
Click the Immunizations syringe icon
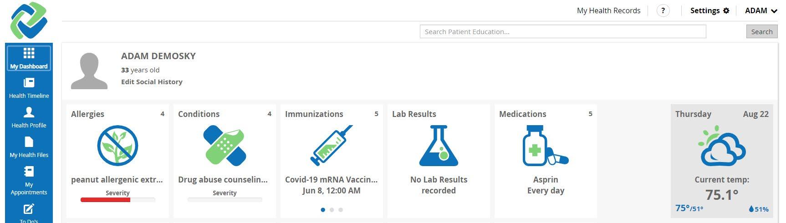(332, 146)
